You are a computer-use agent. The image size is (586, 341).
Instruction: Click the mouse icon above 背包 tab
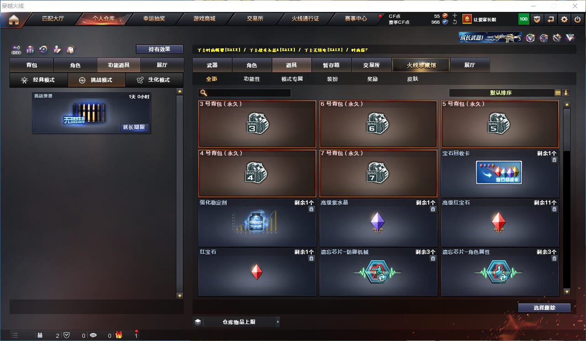71,49
